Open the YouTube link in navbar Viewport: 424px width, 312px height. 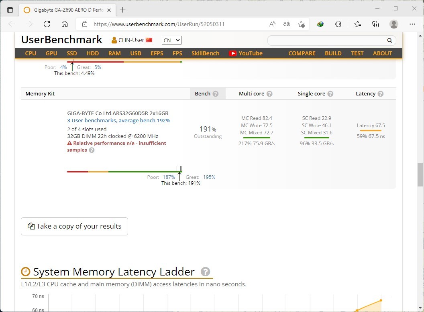click(246, 53)
